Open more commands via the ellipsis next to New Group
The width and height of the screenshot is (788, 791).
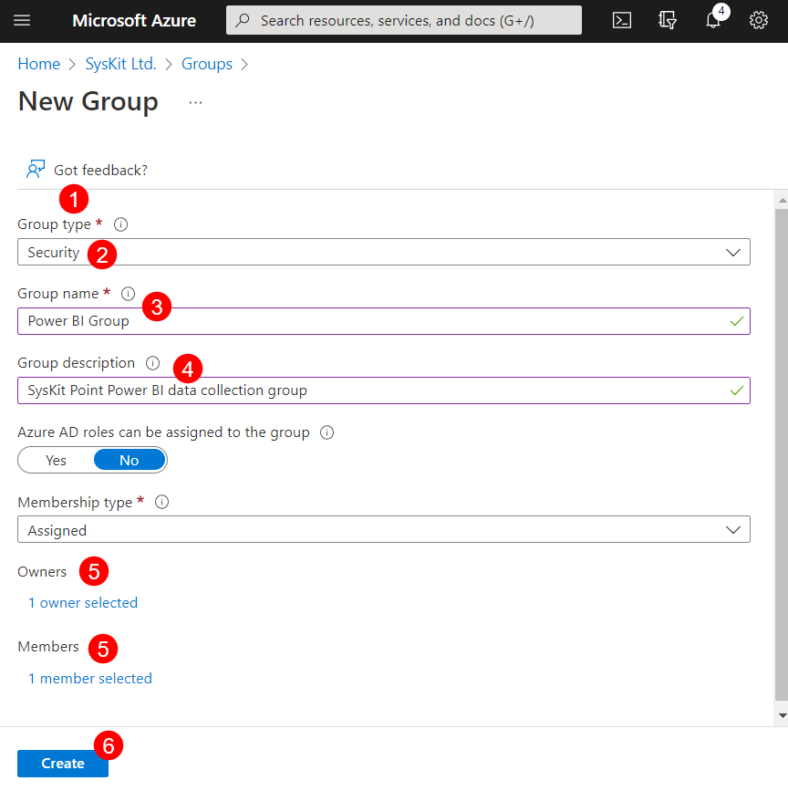pyautogui.click(x=194, y=103)
